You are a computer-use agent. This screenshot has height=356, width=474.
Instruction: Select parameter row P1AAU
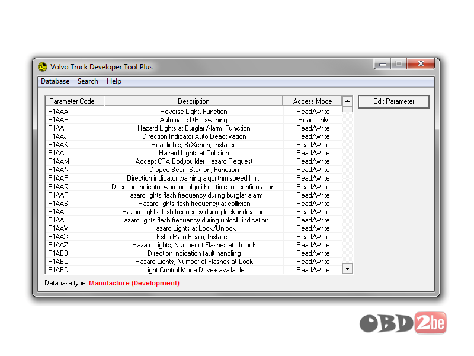[194, 220]
